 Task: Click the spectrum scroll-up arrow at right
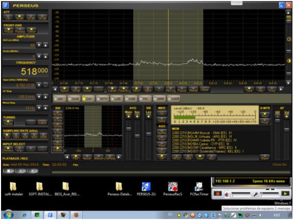[288, 12]
